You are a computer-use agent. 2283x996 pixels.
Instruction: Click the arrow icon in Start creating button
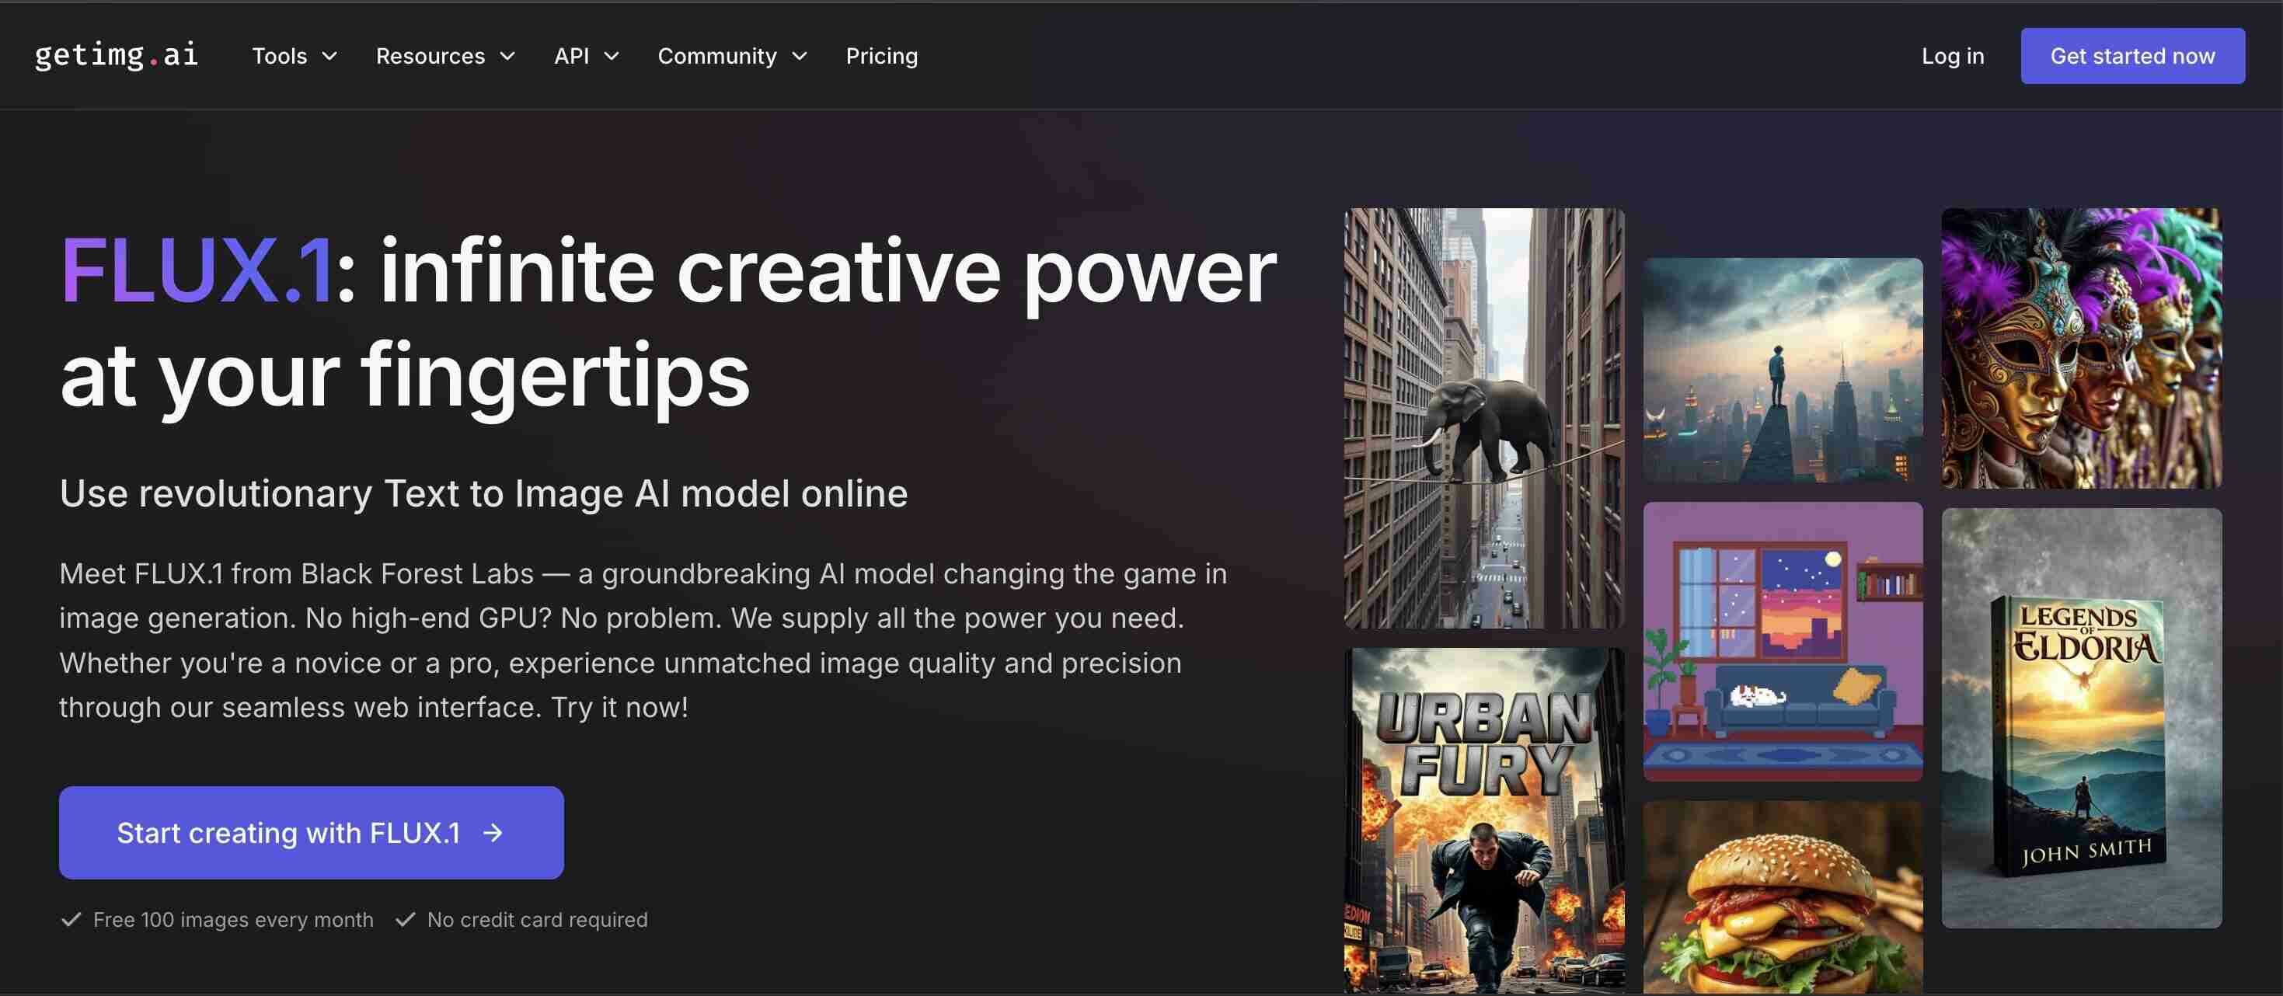pos(493,833)
